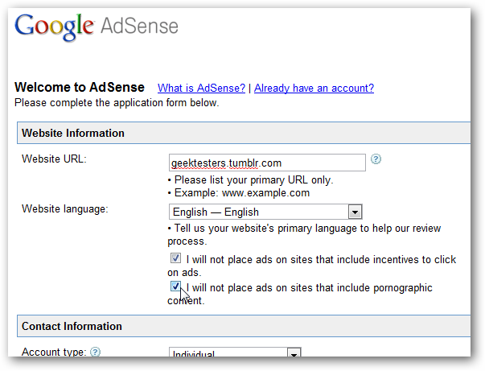
Task: Uncheck the pornographic content checkbox
Action: [x=175, y=286]
